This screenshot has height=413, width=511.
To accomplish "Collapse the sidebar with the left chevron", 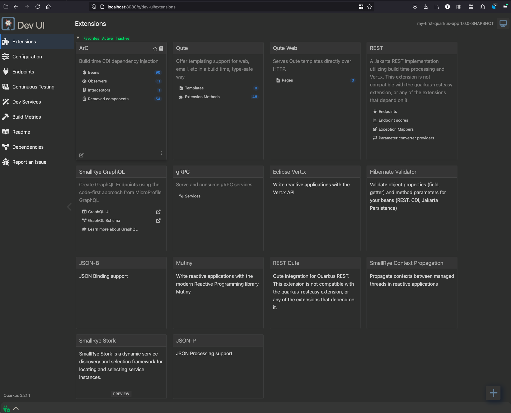I will (x=69, y=207).
